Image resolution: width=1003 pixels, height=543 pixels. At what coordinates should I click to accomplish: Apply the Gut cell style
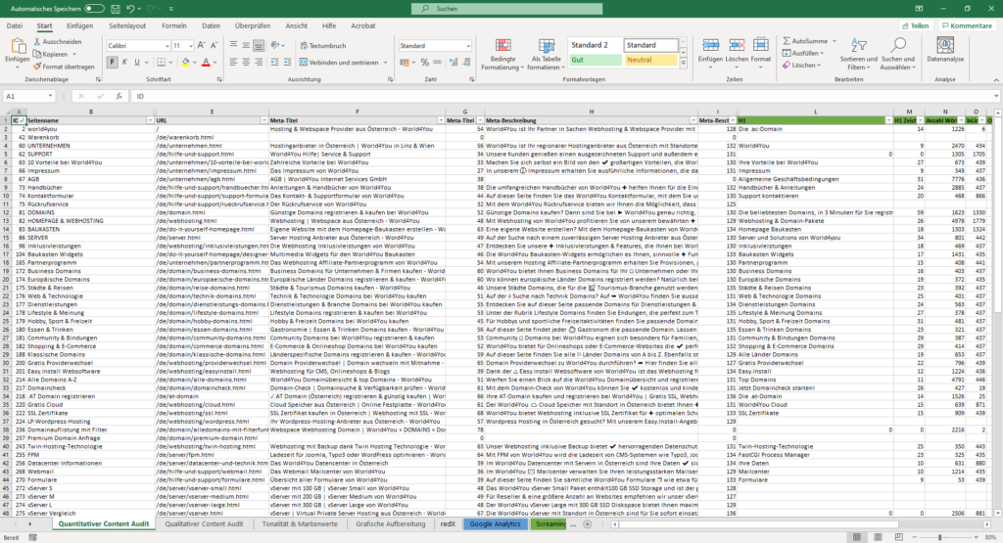(x=595, y=60)
